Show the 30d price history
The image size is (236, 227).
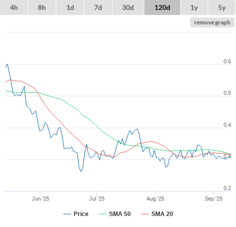click(x=128, y=7)
